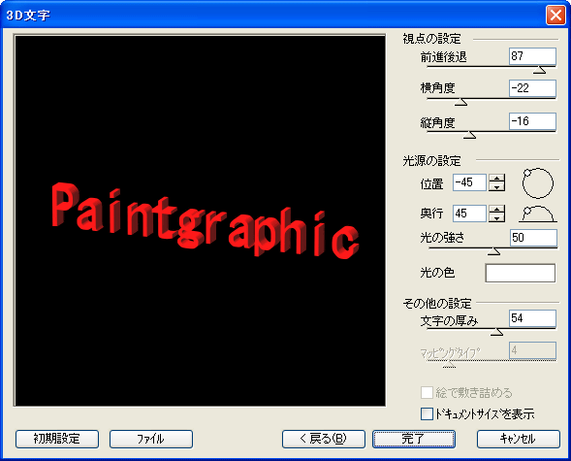Decrease the 位置 value with down arrow

click(496, 186)
